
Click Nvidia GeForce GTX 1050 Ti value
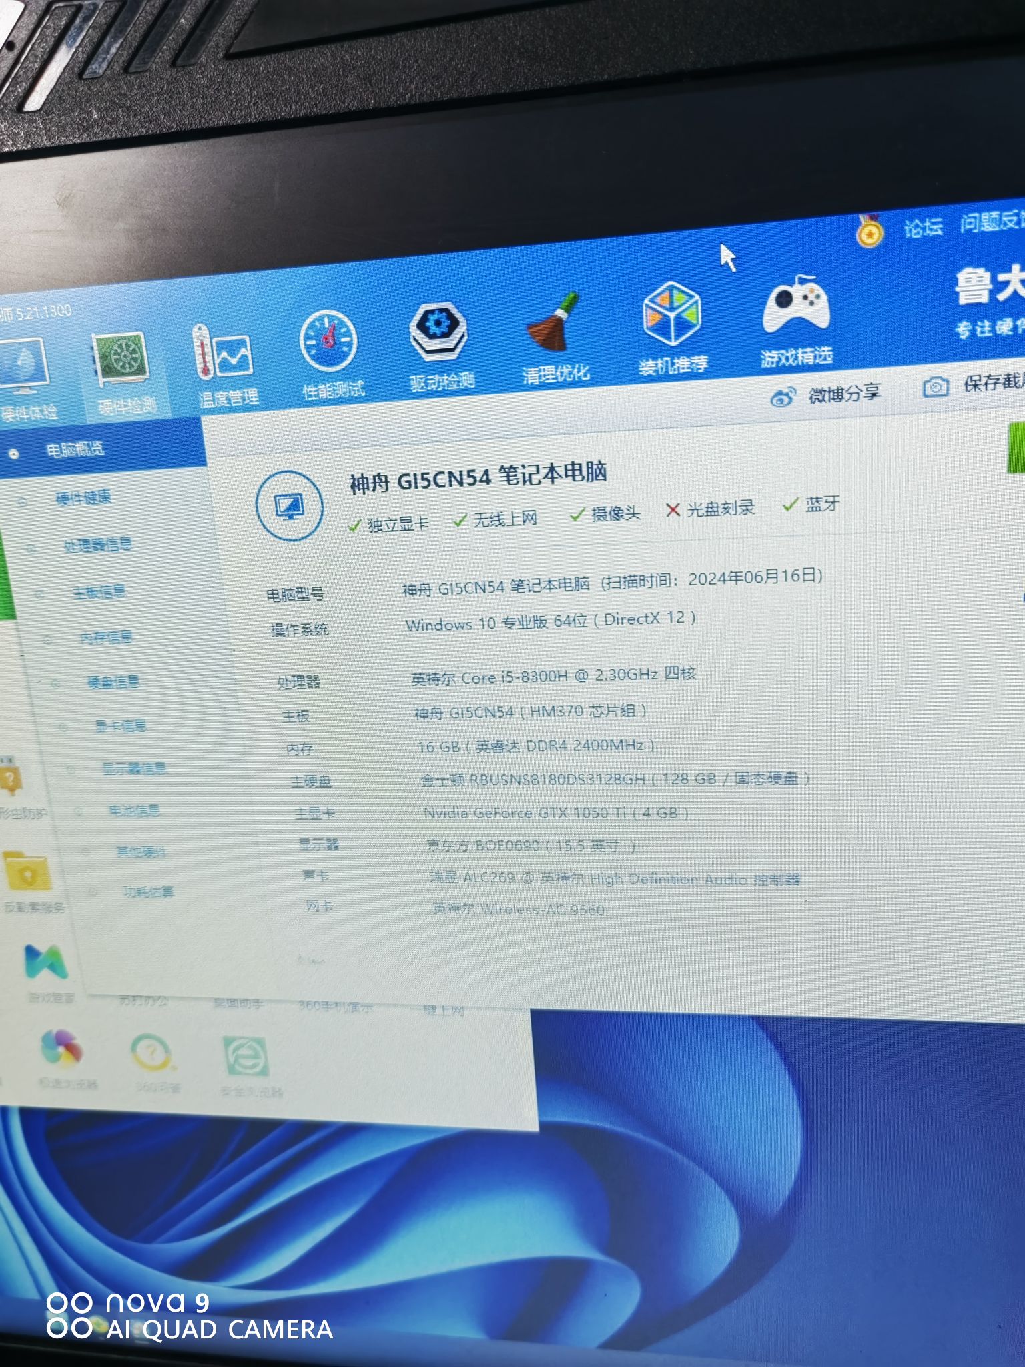(557, 813)
